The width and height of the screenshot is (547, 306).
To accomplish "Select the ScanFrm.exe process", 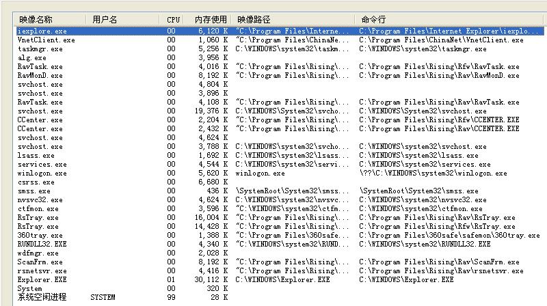I will [x=40, y=262].
